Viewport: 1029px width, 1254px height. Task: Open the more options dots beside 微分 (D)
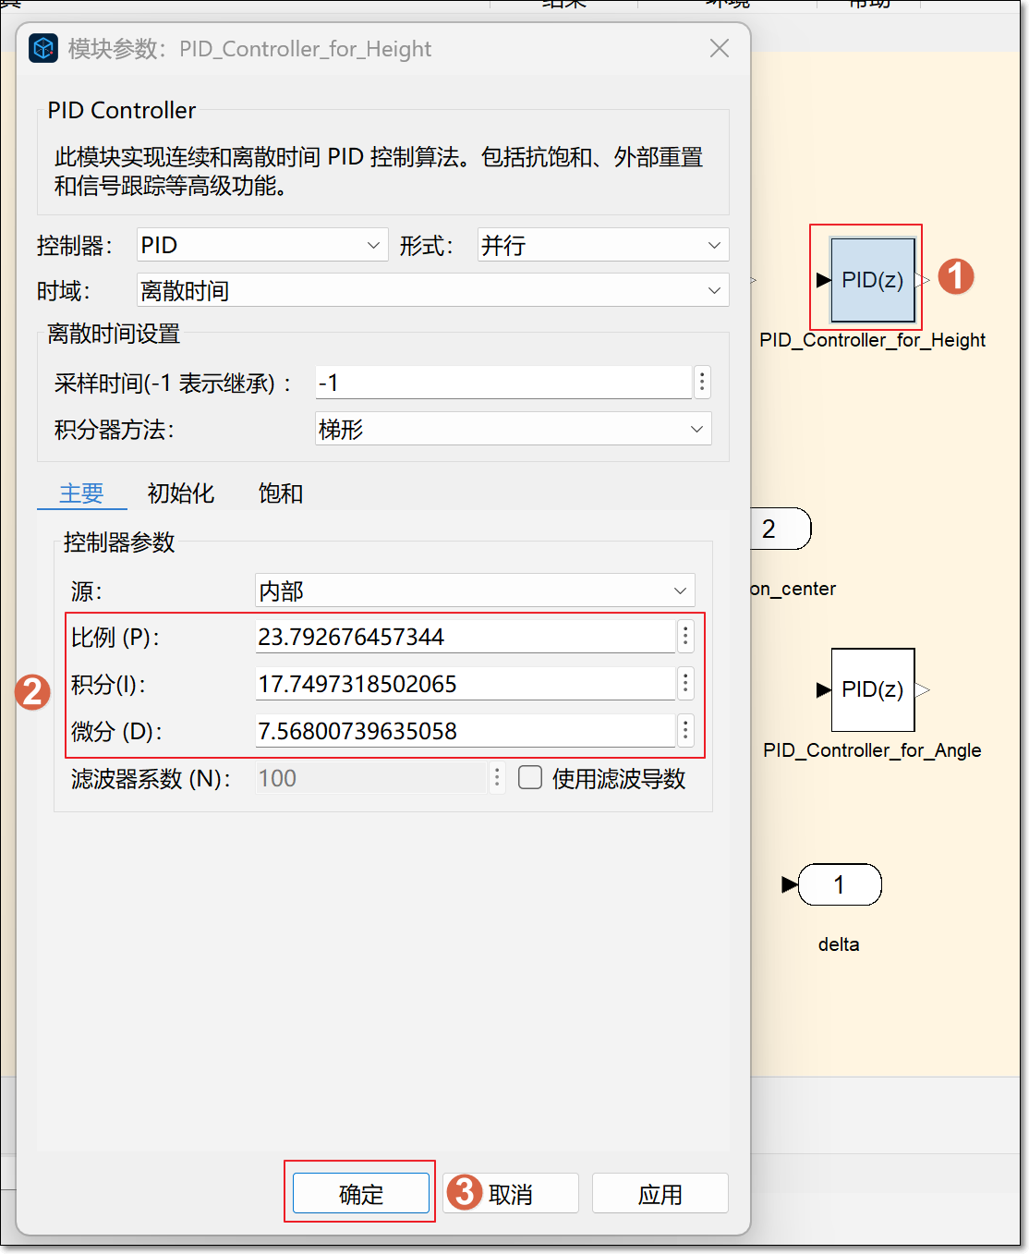[x=685, y=730]
